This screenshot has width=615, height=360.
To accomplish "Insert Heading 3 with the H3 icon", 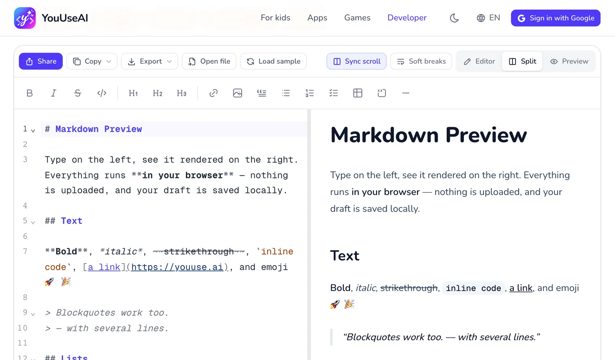I will (181, 93).
